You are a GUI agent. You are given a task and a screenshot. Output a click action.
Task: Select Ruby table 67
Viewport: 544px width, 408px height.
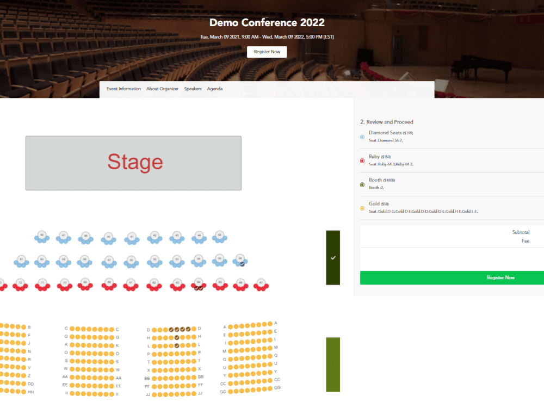[x=261, y=285]
